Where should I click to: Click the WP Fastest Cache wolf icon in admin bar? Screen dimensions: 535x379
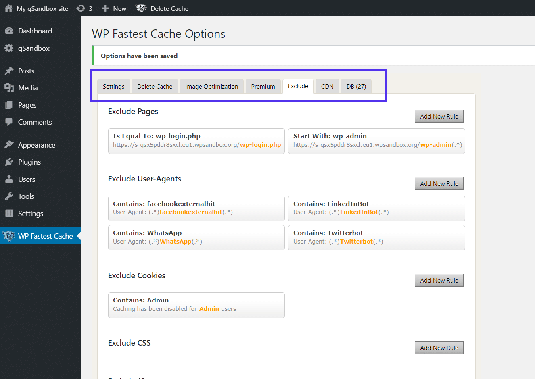click(x=141, y=8)
